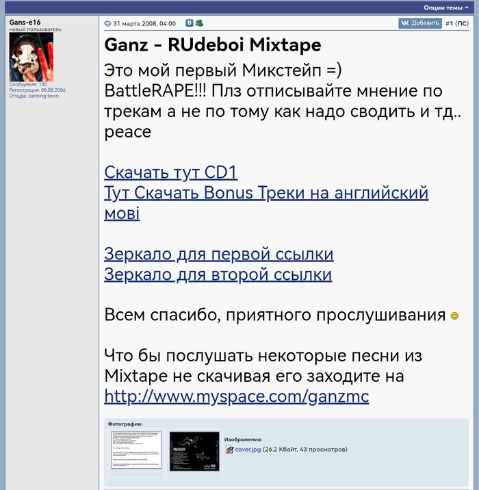View the Gans-e16 avatar image
Screen dimensions: 479x490
[x=31, y=57]
